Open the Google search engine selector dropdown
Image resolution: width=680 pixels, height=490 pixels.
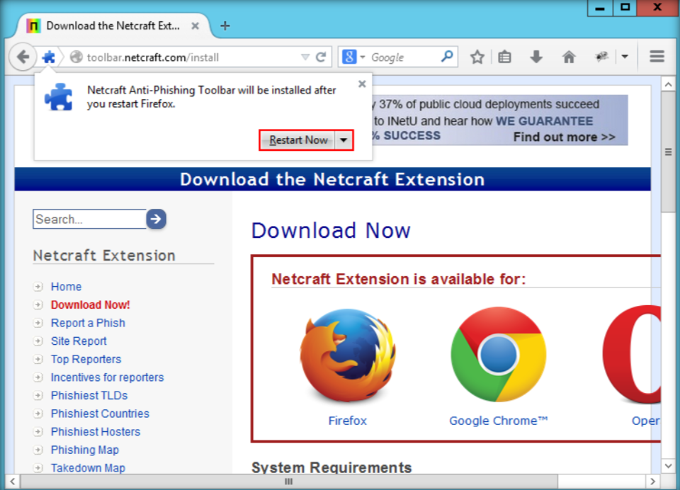(x=353, y=57)
